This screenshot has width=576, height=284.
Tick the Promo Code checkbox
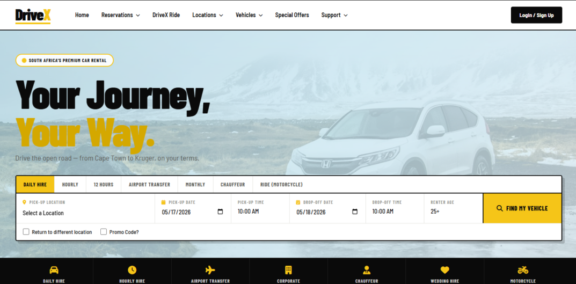104,232
